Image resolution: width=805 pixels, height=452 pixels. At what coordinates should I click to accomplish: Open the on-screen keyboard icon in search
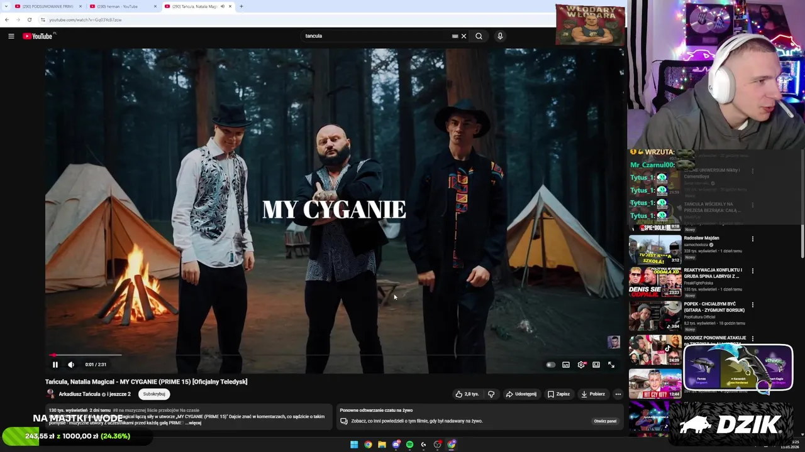coord(455,36)
